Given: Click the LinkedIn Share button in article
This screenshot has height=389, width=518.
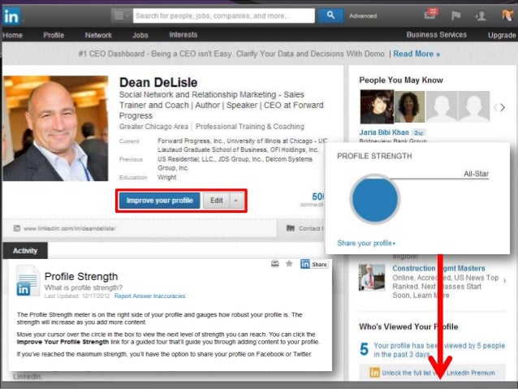Looking at the screenshot, I should (x=314, y=264).
